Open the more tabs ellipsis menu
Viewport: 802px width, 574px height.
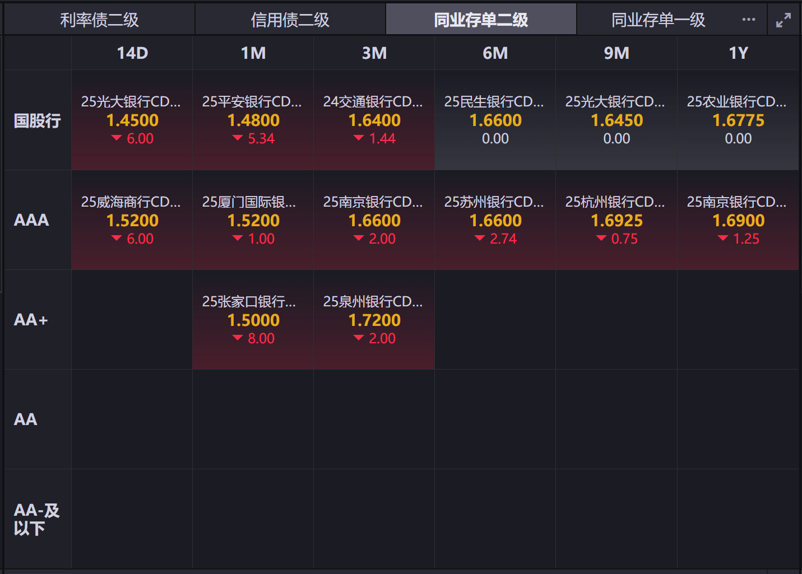(748, 20)
